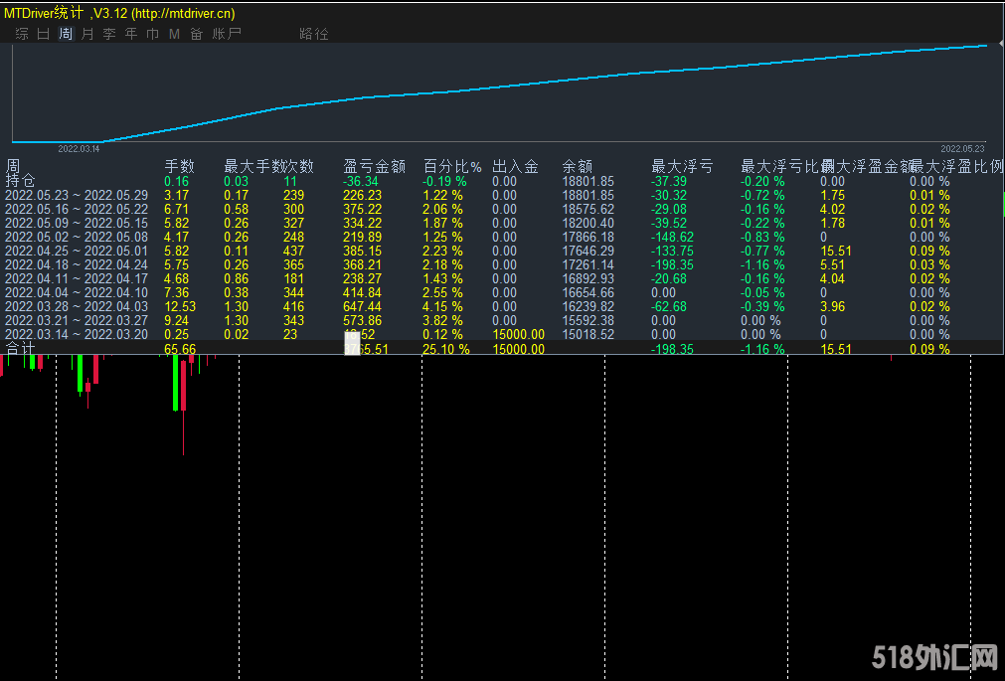Open the 月 monthly statistics tab
1005x681 pixels.
click(x=87, y=34)
